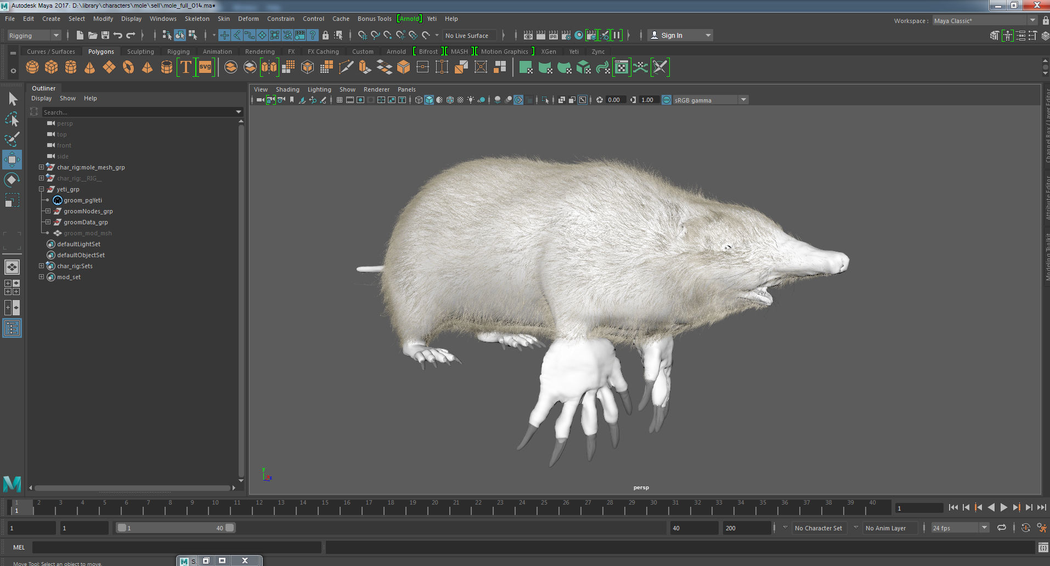Open the 24 fps frame rate dropdown
The width and height of the screenshot is (1050, 566).
[959, 528]
